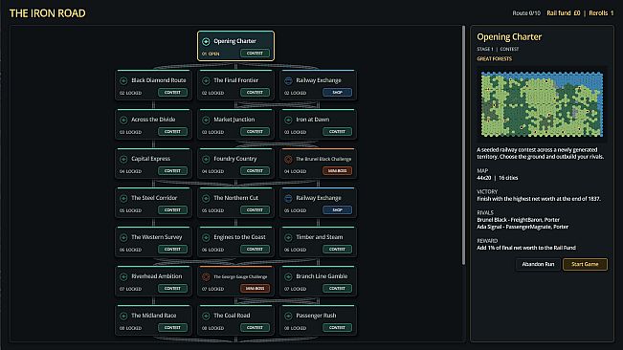The width and height of the screenshot is (623, 350).
Task: Click the Great Forests map preview thumbnail
Action: (x=542, y=104)
